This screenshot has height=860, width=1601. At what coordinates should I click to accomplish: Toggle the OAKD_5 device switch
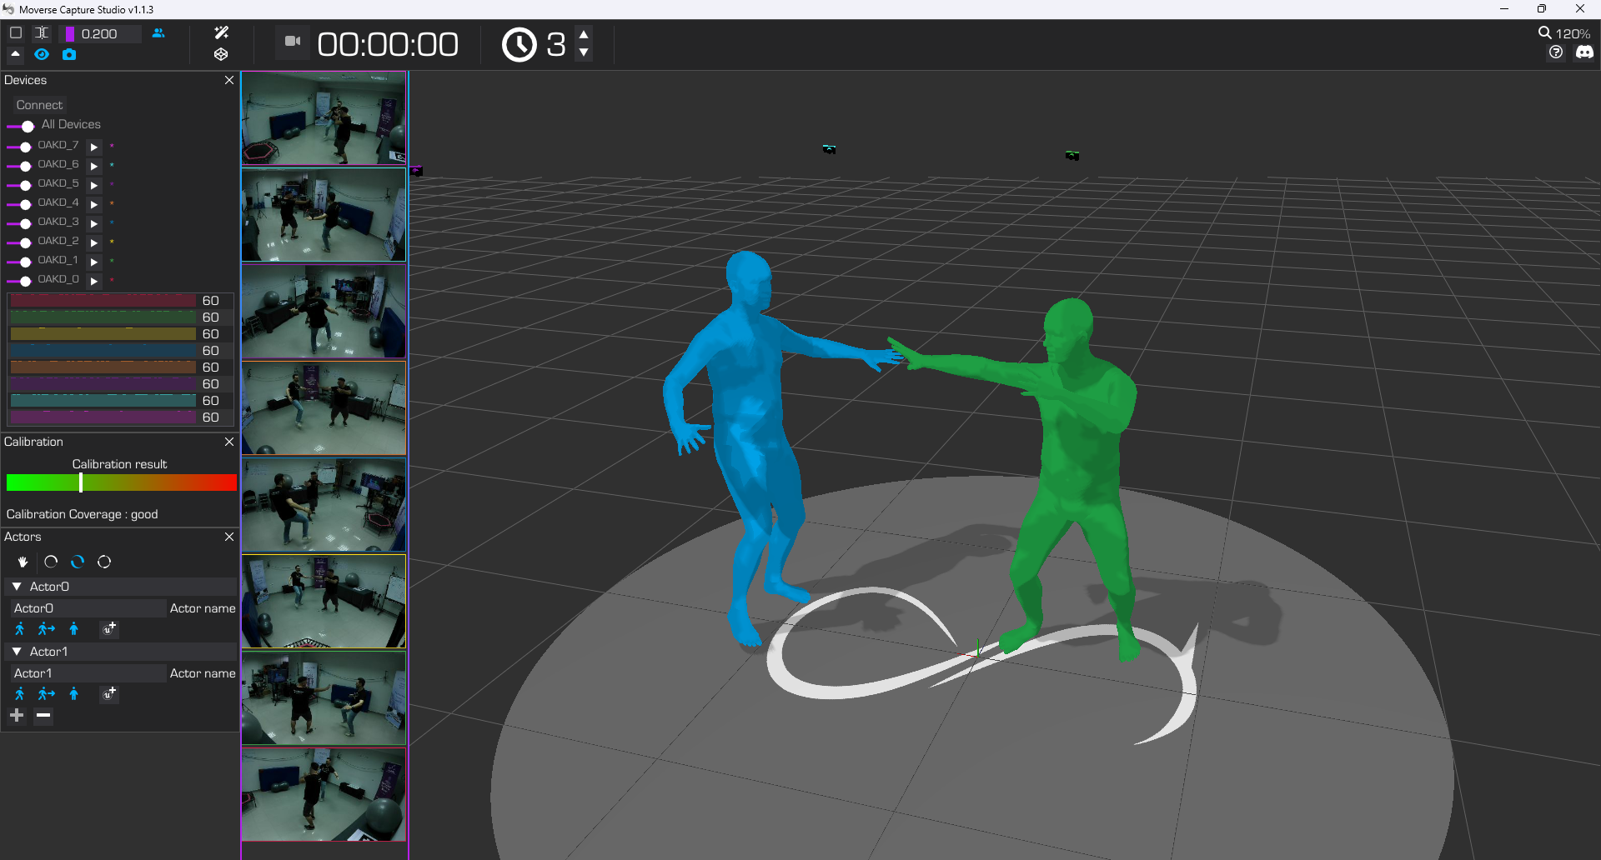19,185
